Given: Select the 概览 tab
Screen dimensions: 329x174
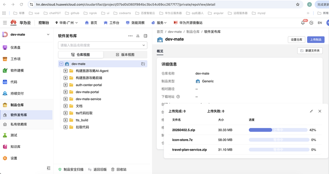Looking at the screenshot, I should coord(160,51).
